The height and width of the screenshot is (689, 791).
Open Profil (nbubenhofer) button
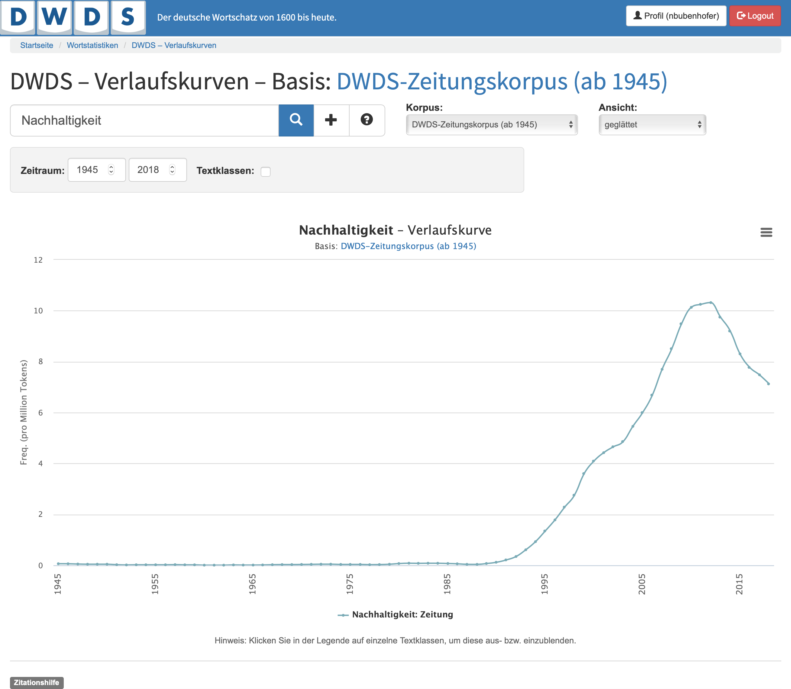[676, 16]
